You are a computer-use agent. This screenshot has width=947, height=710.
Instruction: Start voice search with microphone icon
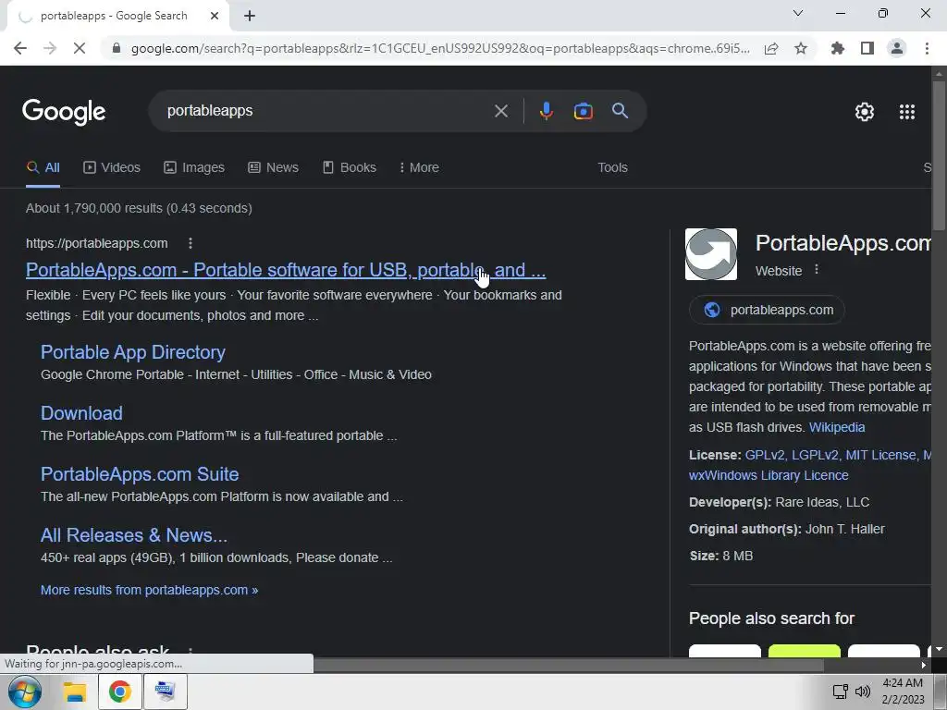click(546, 111)
